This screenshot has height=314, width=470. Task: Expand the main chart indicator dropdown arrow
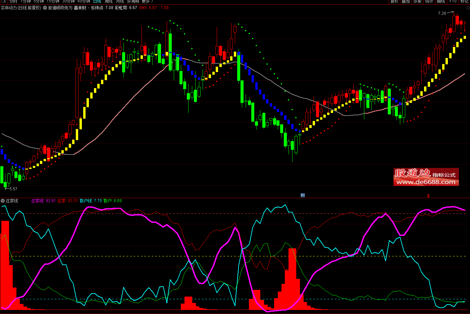coord(45,8)
